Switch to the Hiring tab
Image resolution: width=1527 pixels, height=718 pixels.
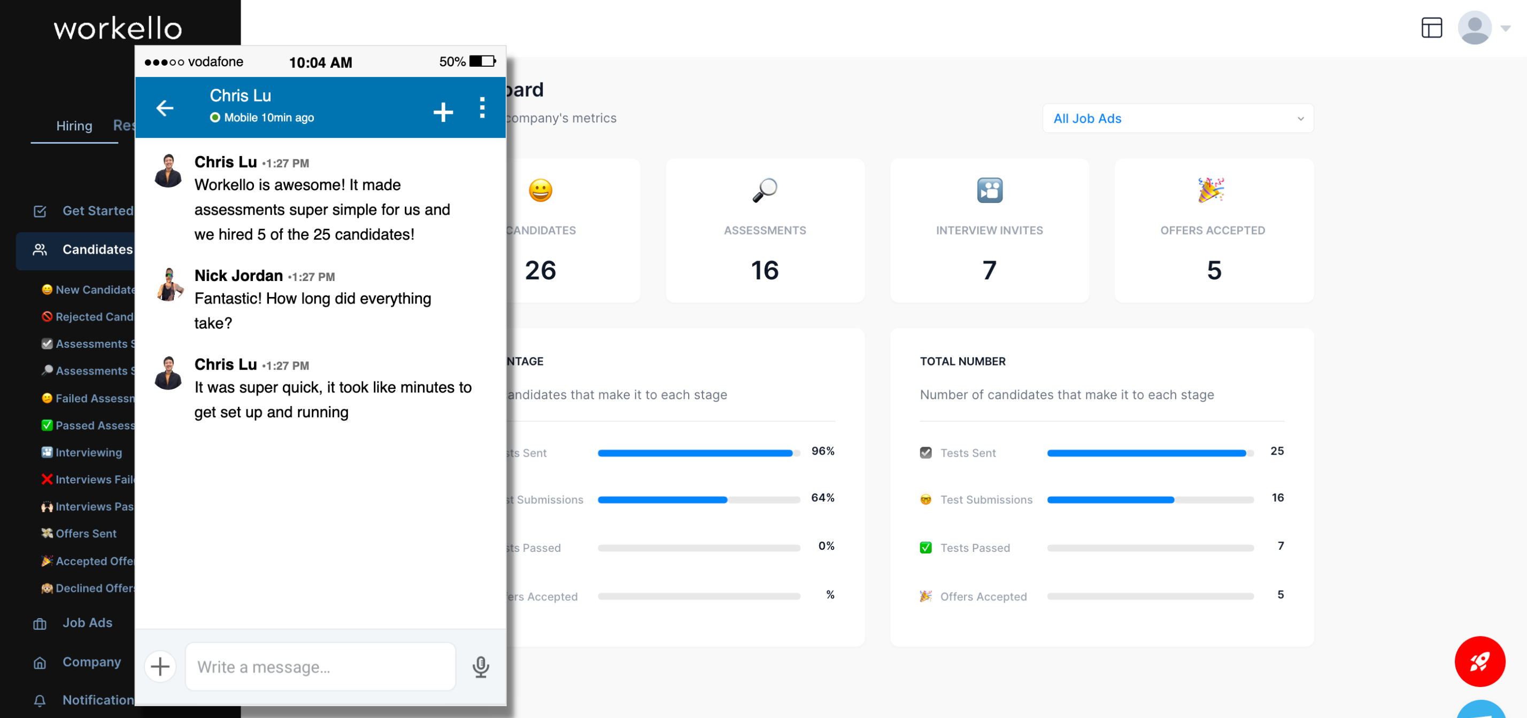pyautogui.click(x=74, y=126)
